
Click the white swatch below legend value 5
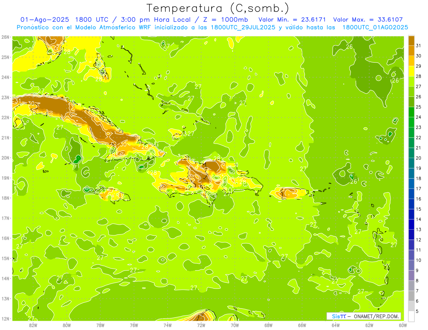pyautogui.click(x=411, y=316)
